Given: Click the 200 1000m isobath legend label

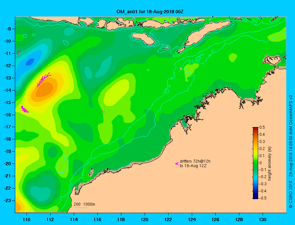Looking at the screenshot, I should click(x=84, y=204).
